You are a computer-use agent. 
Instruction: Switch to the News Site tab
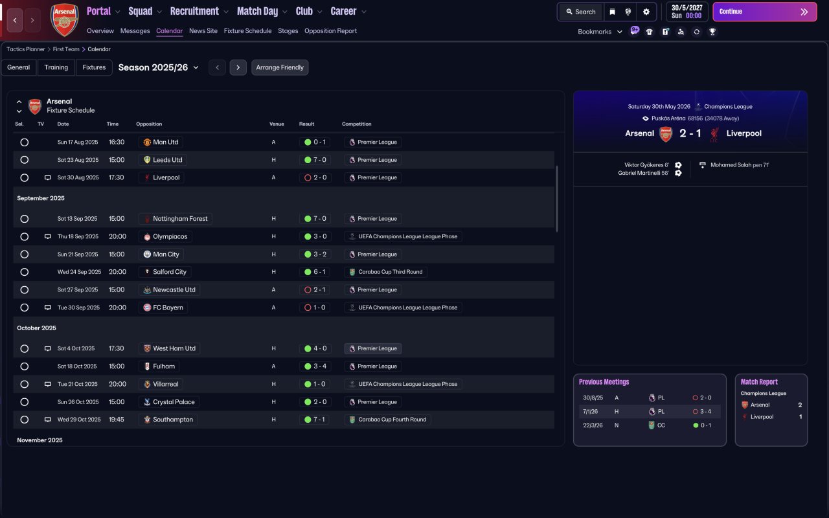click(203, 31)
